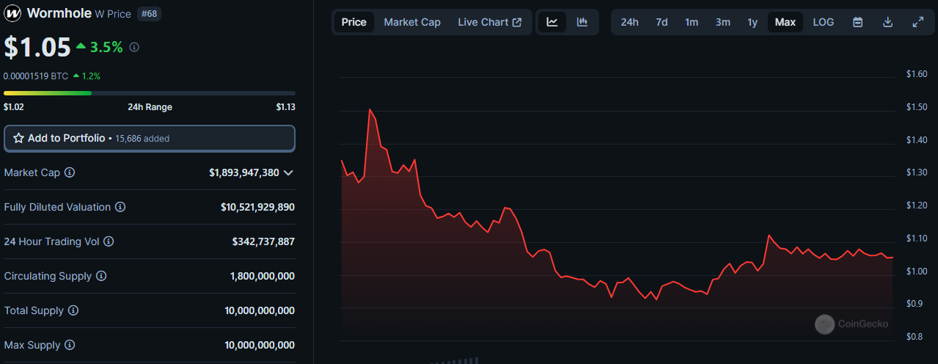Select the 24h time range
Screen dimensions: 938x364
pos(629,22)
